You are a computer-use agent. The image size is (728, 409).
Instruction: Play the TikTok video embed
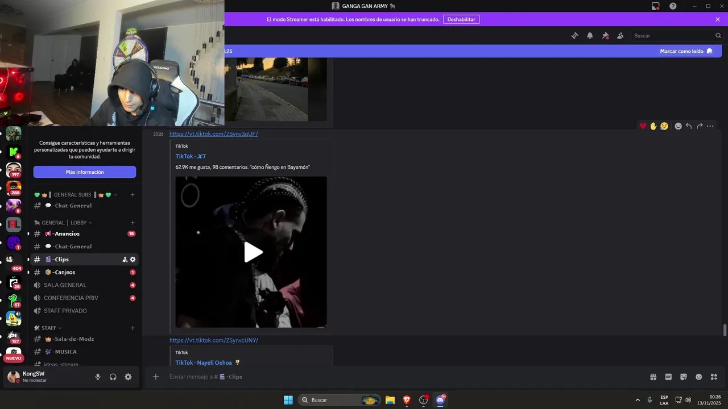253,252
